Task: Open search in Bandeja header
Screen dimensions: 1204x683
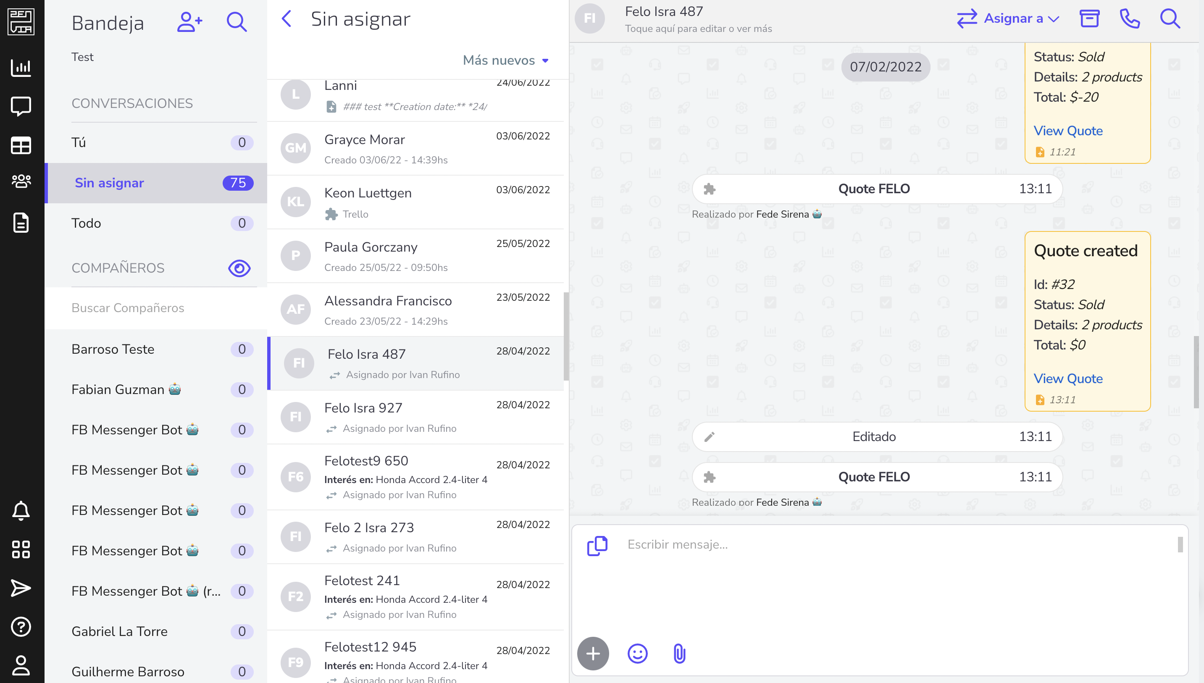Action: tap(237, 22)
